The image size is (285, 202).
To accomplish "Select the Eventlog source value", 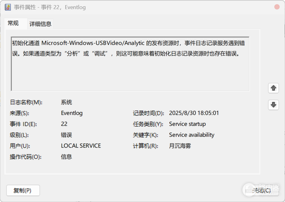I will tap(72, 113).
